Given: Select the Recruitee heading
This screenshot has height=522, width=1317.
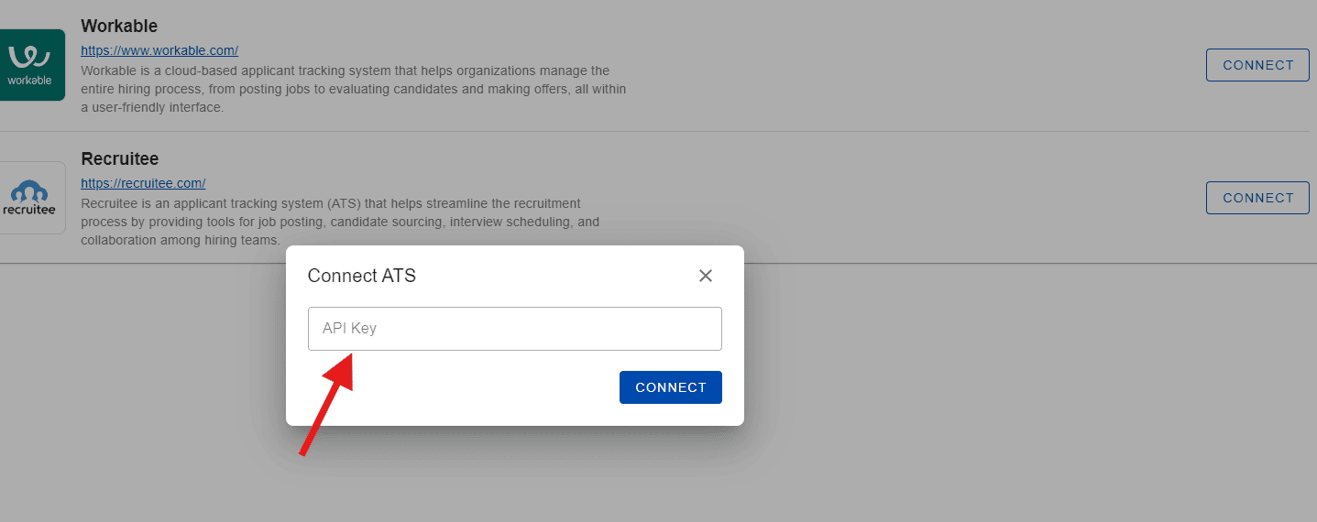Looking at the screenshot, I should 120,159.
